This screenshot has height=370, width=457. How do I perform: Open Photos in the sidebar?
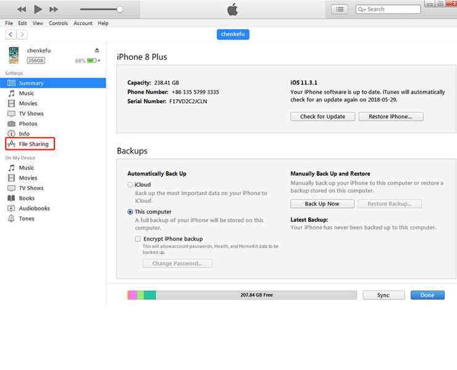point(28,124)
